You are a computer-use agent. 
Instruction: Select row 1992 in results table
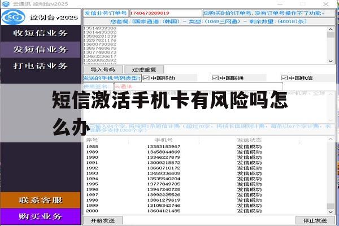206,168
